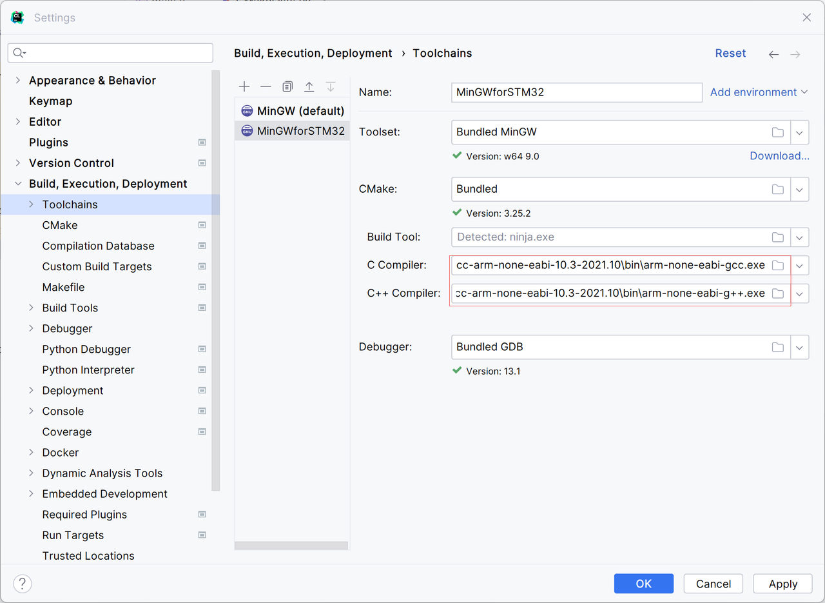Screen dimensions: 825x603
Task: Expand the Appearance & Behavior section
Action: pyautogui.click(x=18, y=81)
